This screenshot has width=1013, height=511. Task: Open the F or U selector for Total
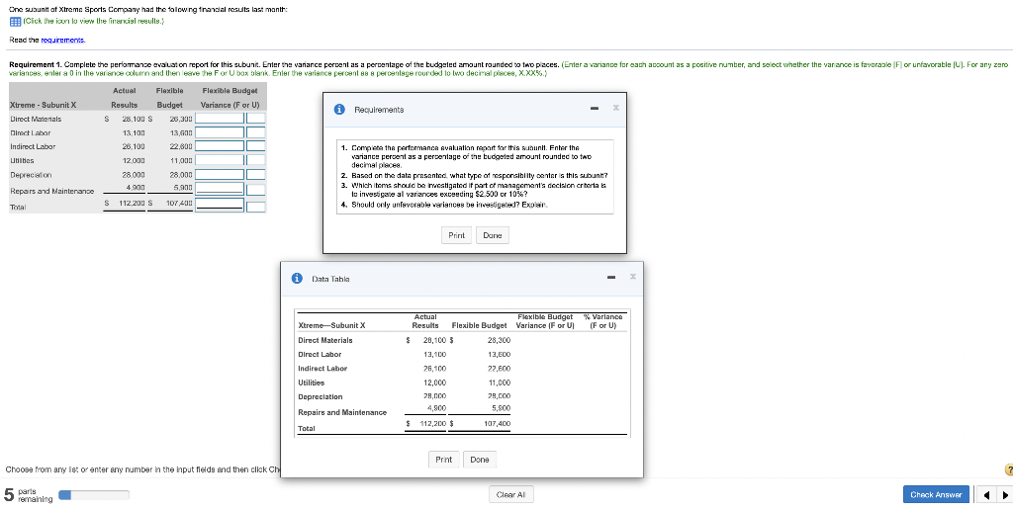[256, 207]
